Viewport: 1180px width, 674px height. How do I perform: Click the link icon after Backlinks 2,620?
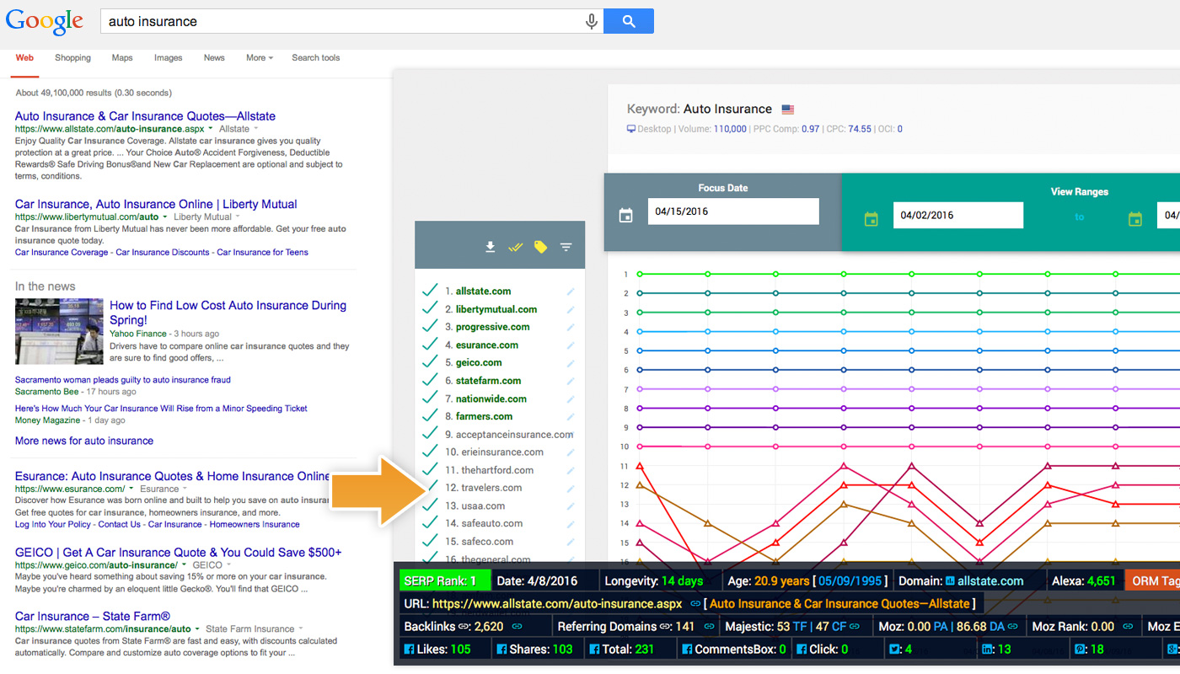pos(517,627)
